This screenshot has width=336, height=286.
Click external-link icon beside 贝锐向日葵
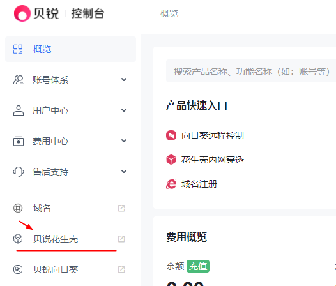coord(121,269)
